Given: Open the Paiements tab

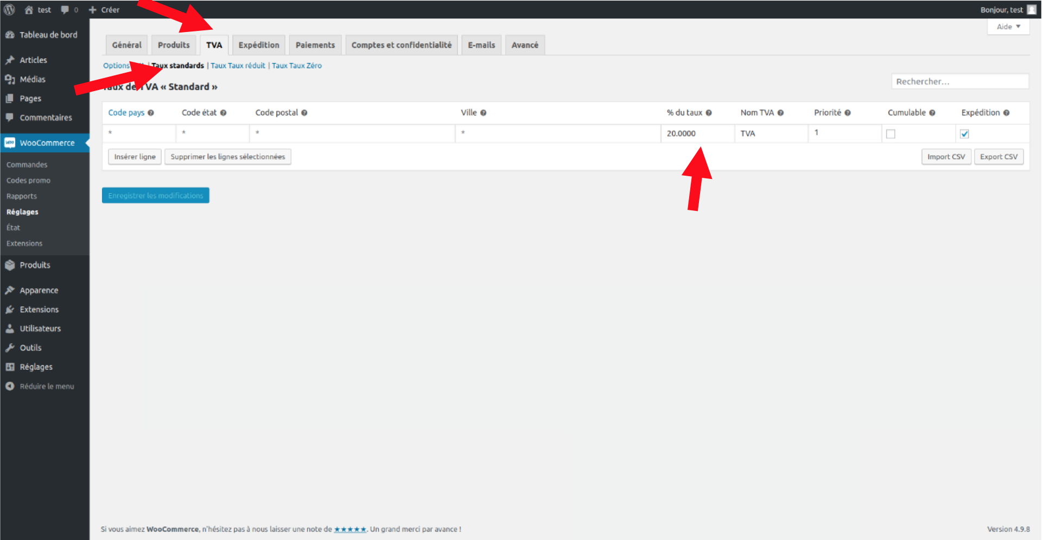Looking at the screenshot, I should [315, 45].
